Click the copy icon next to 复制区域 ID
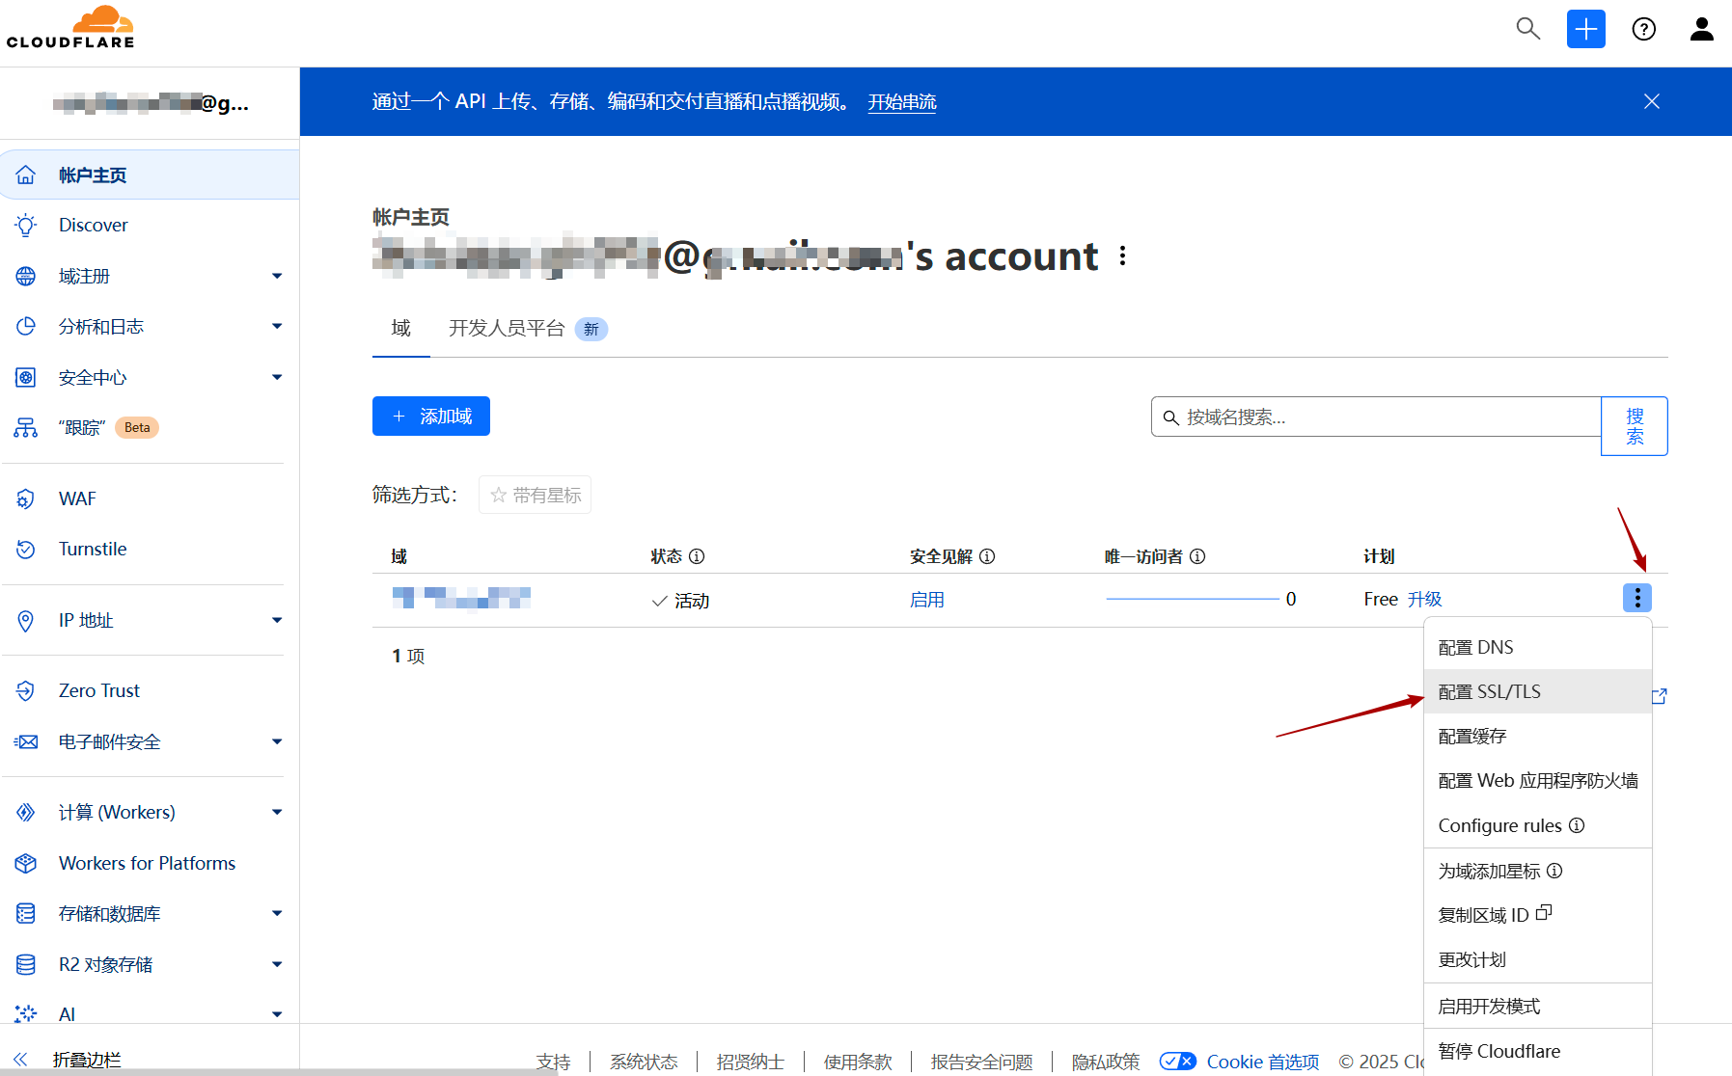 tap(1544, 912)
